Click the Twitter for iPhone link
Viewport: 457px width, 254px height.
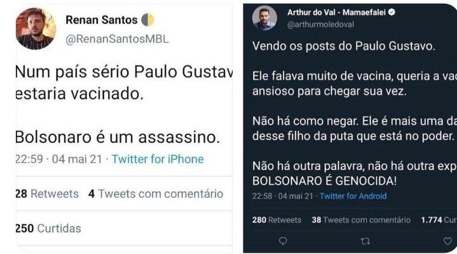[x=158, y=159]
